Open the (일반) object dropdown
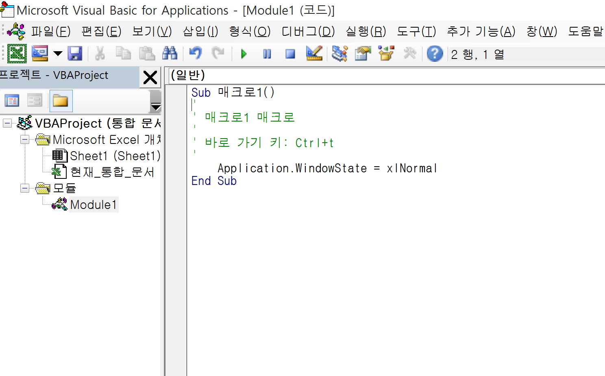 (x=386, y=75)
